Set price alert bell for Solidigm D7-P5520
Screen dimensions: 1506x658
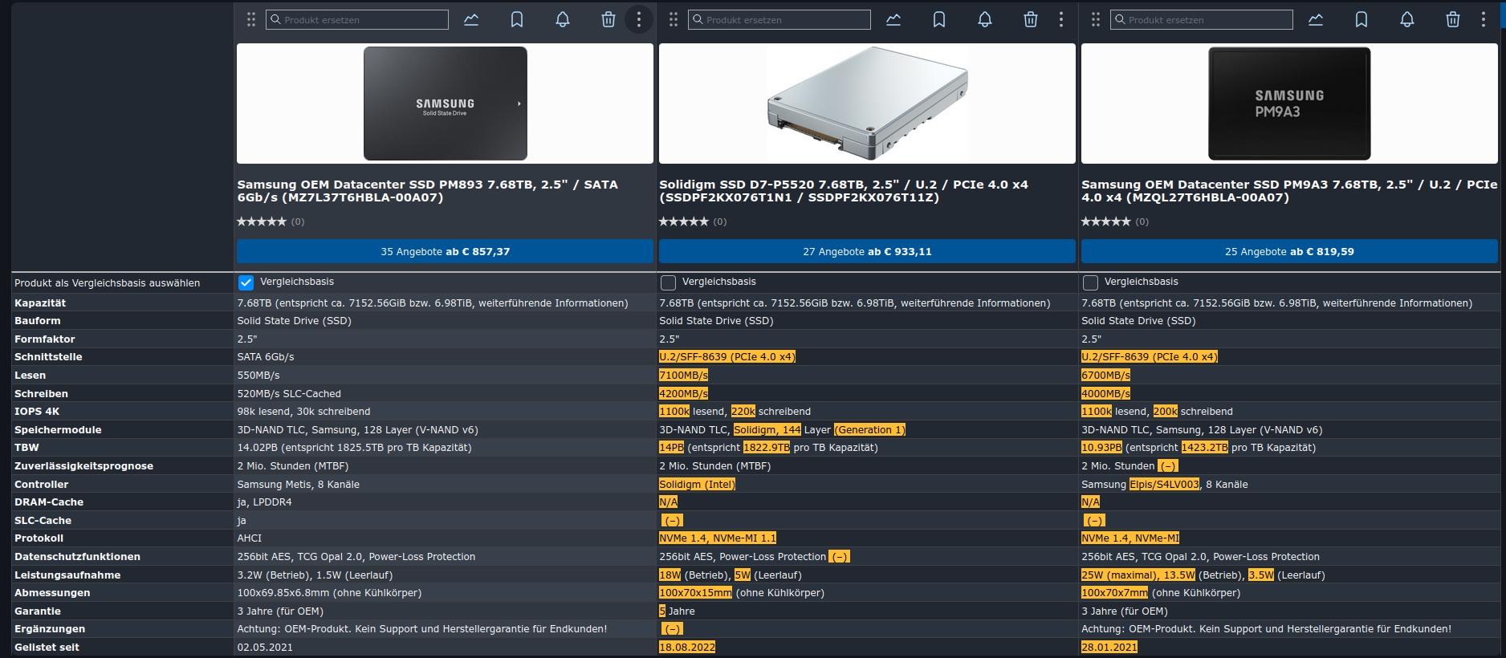985,19
